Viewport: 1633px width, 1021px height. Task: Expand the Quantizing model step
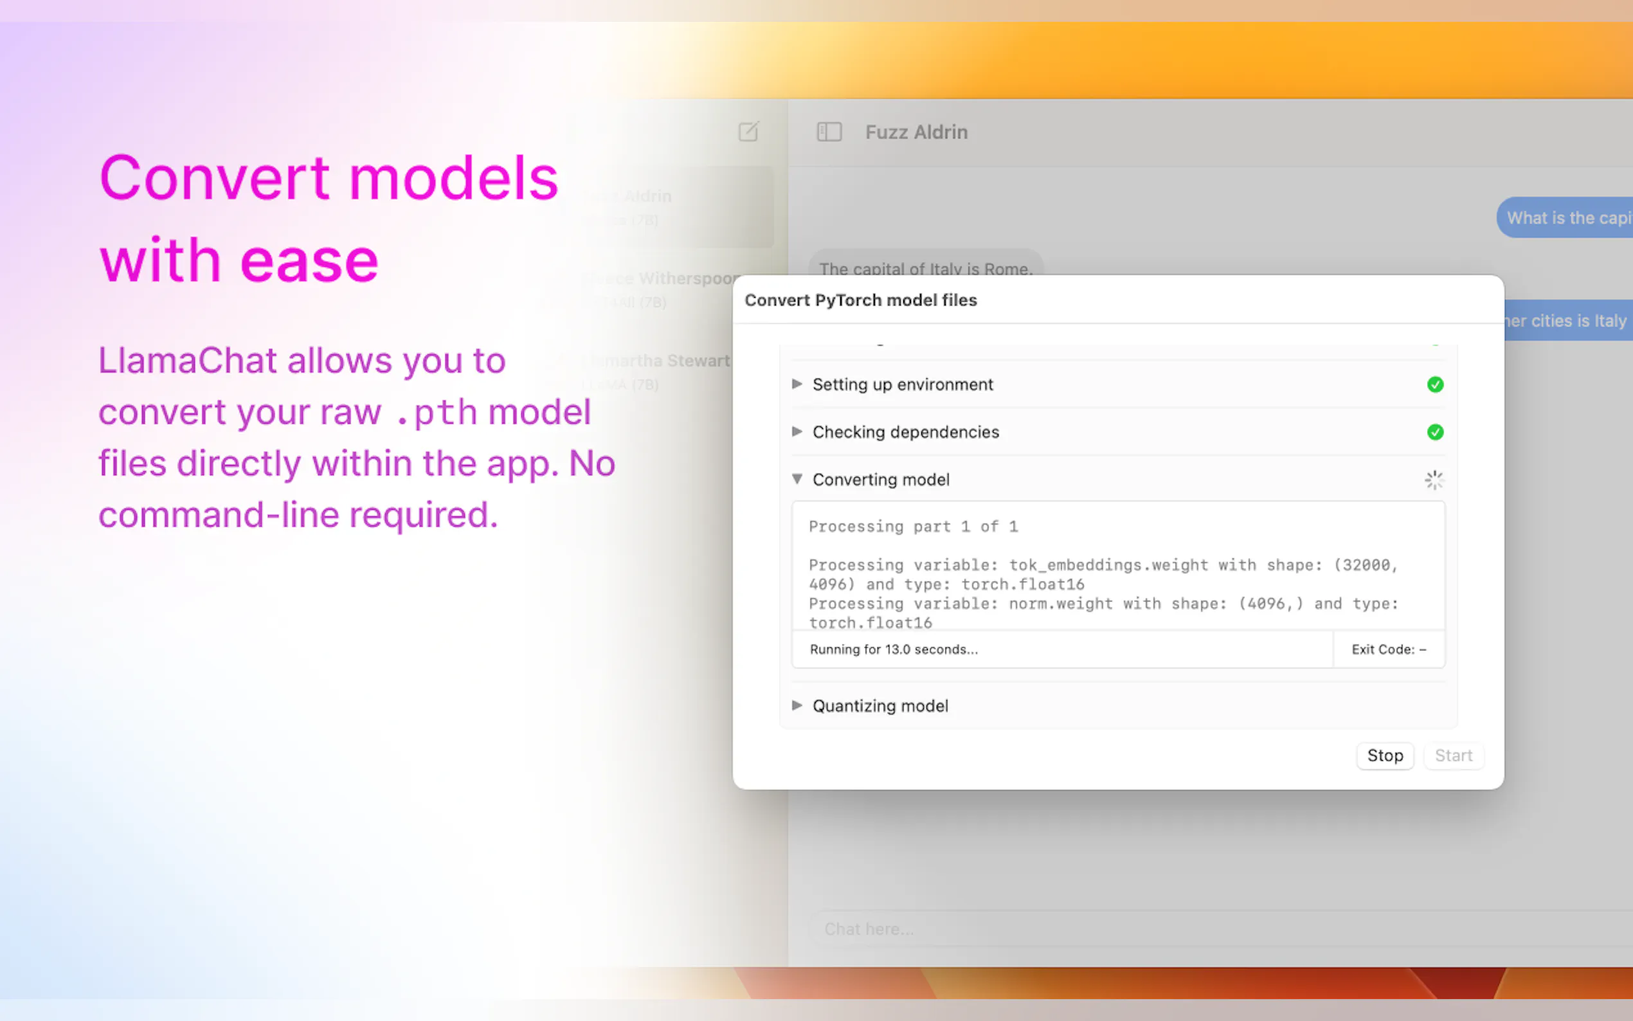click(797, 706)
